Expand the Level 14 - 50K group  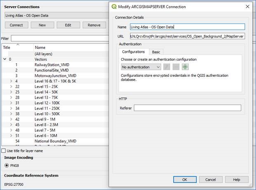point(11,92)
